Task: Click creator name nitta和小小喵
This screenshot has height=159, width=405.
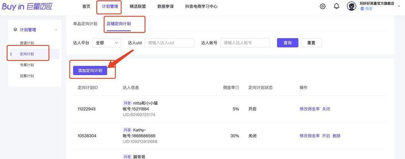Action: 145,103
